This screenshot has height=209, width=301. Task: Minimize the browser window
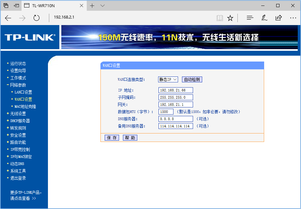pyautogui.click(x=263, y=6)
